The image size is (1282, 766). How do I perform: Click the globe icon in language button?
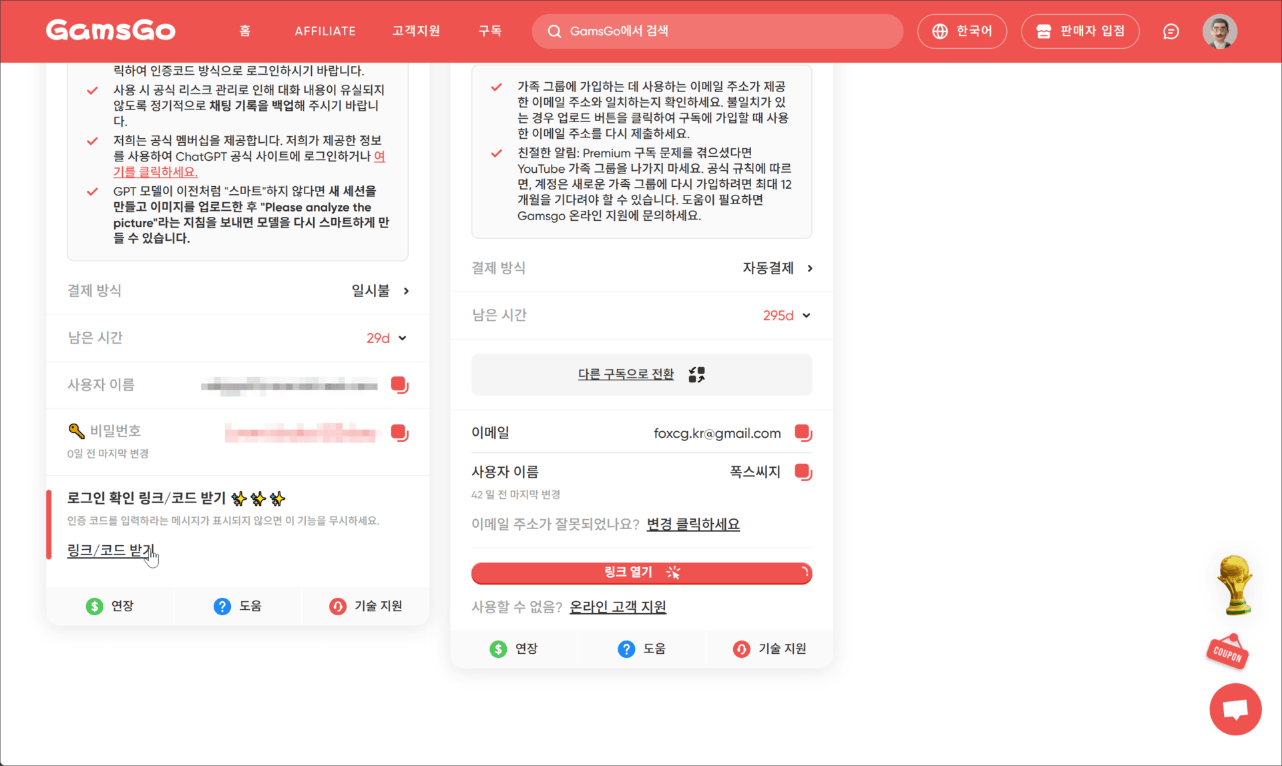coord(939,31)
